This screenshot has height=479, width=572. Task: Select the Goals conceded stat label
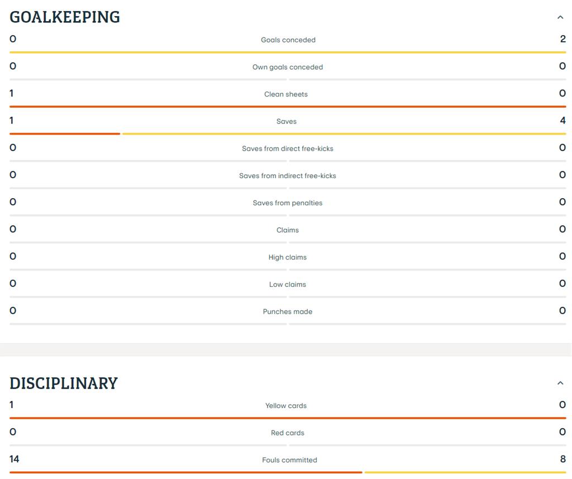(x=288, y=40)
